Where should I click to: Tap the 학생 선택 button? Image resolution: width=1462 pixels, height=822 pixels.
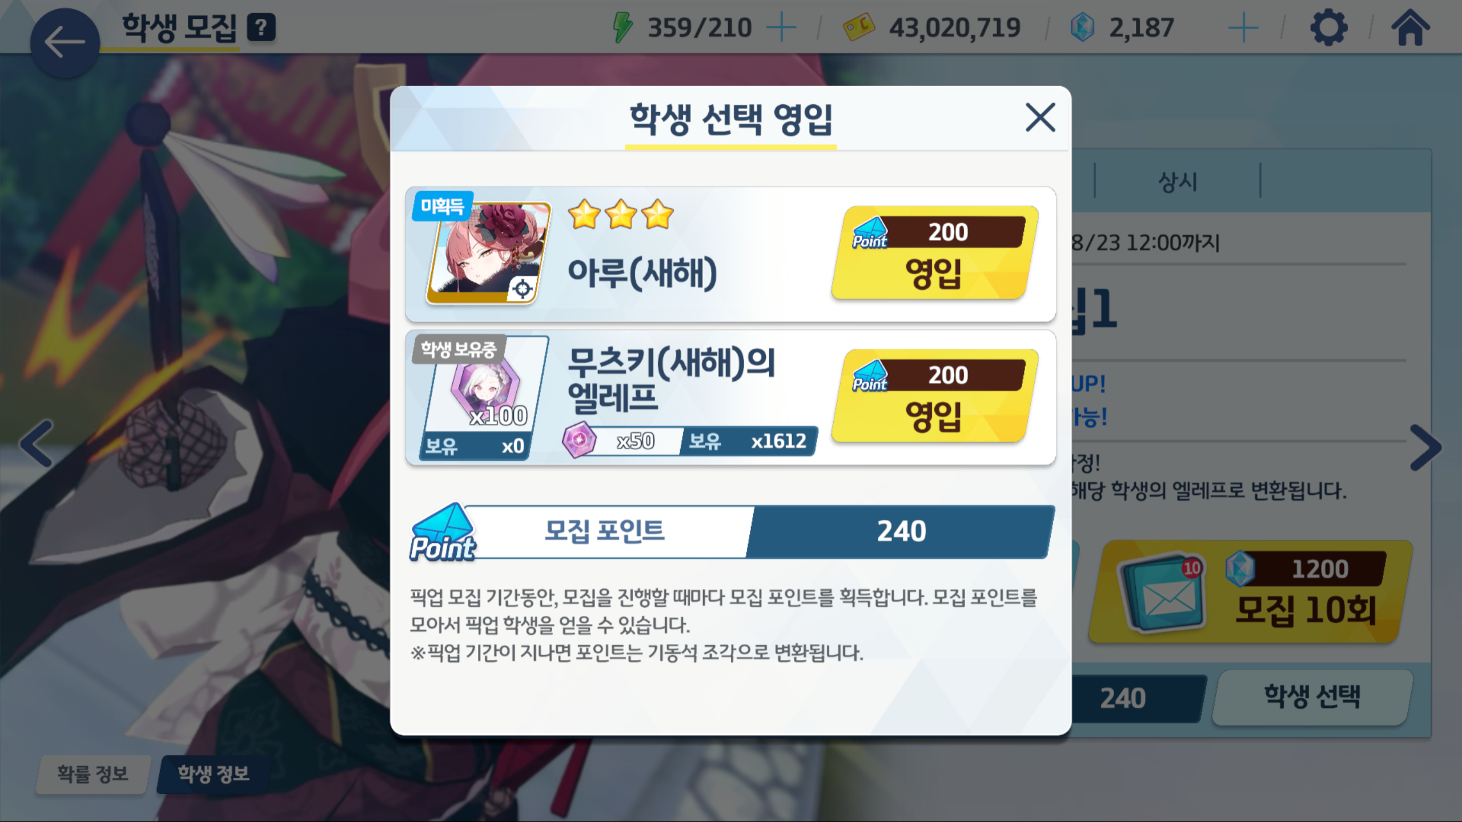point(1312,697)
